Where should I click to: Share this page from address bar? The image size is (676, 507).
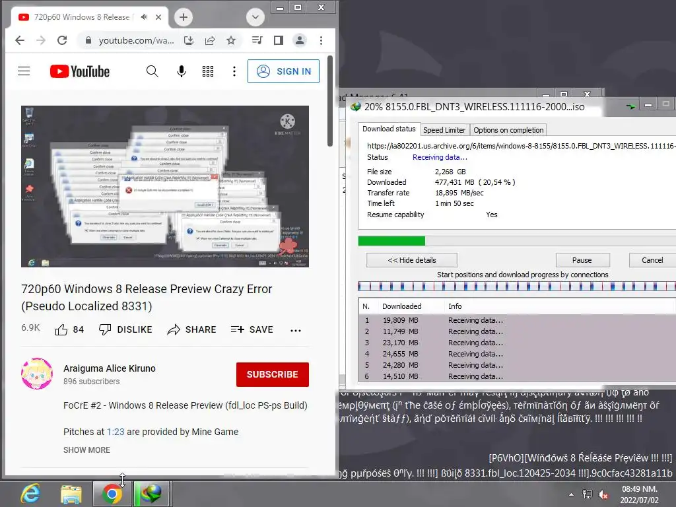[x=210, y=40]
